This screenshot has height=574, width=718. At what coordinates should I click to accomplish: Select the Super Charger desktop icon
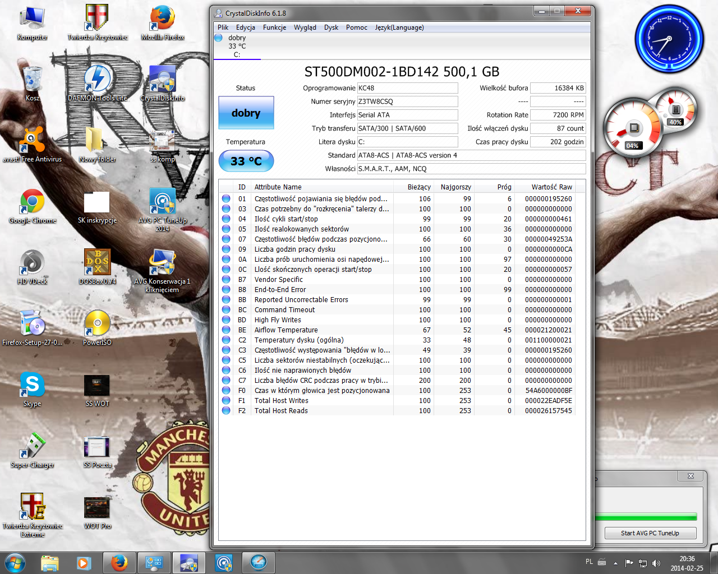click(x=33, y=451)
